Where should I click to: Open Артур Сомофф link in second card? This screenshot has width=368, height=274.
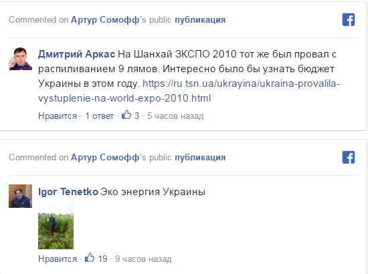click(105, 158)
